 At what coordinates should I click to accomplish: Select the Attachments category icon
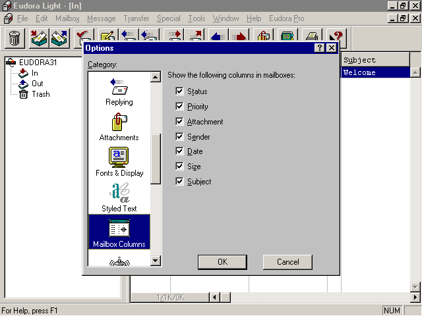click(119, 127)
